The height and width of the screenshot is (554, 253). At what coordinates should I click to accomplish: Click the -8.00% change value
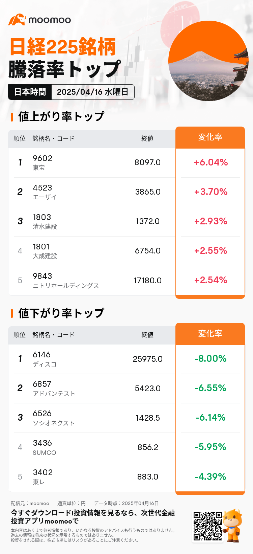(210, 359)
